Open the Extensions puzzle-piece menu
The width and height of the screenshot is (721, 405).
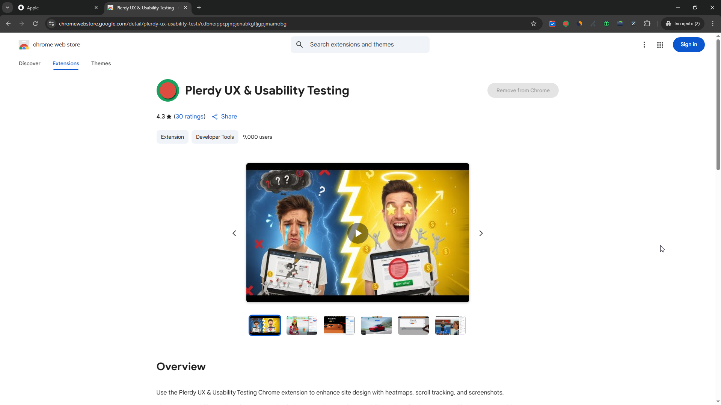tap(647, 24)
